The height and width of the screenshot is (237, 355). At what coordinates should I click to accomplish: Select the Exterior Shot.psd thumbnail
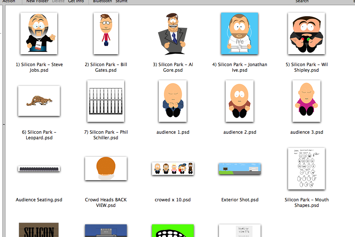coord(240,169)
